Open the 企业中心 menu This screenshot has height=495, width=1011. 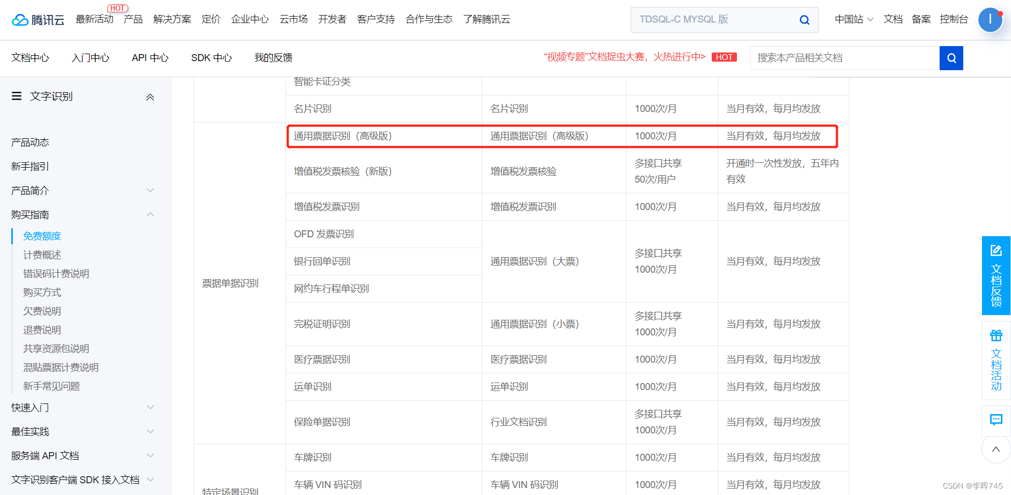pyautogui.click(x=250, y=19)
